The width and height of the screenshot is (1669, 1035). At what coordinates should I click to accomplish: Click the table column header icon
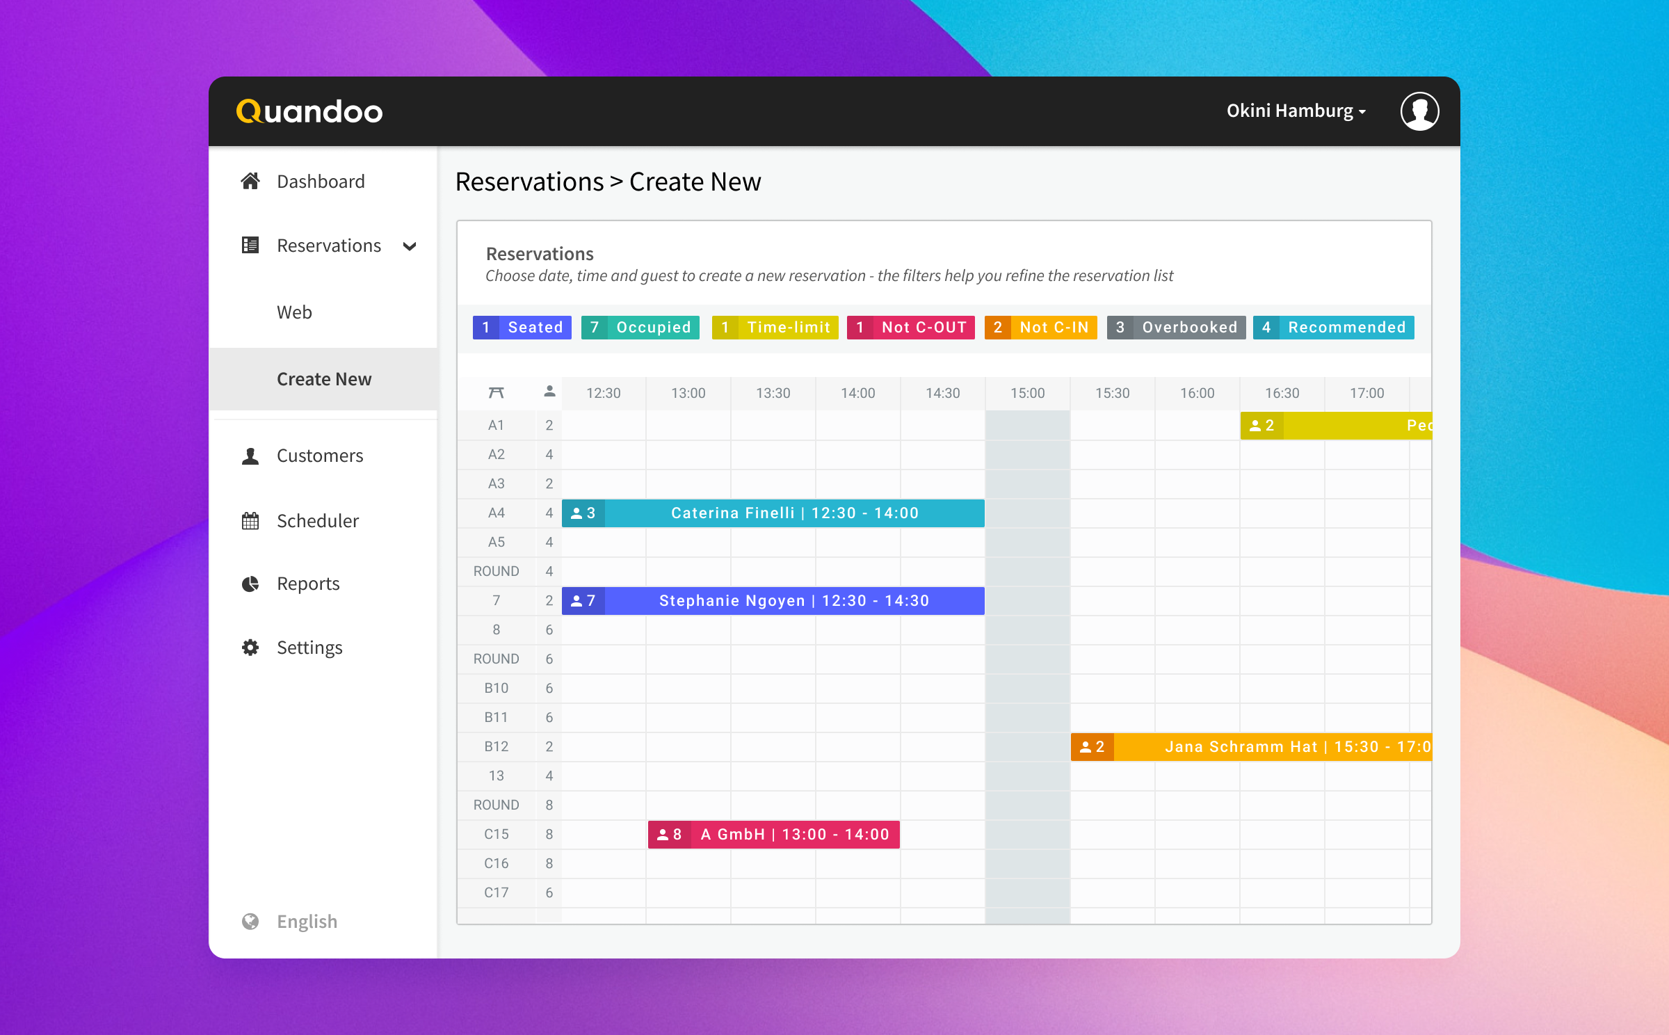click(496, 393)
